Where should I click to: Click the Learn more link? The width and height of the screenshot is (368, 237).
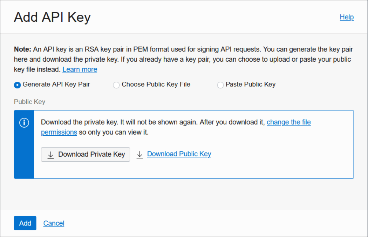point(80,69)
